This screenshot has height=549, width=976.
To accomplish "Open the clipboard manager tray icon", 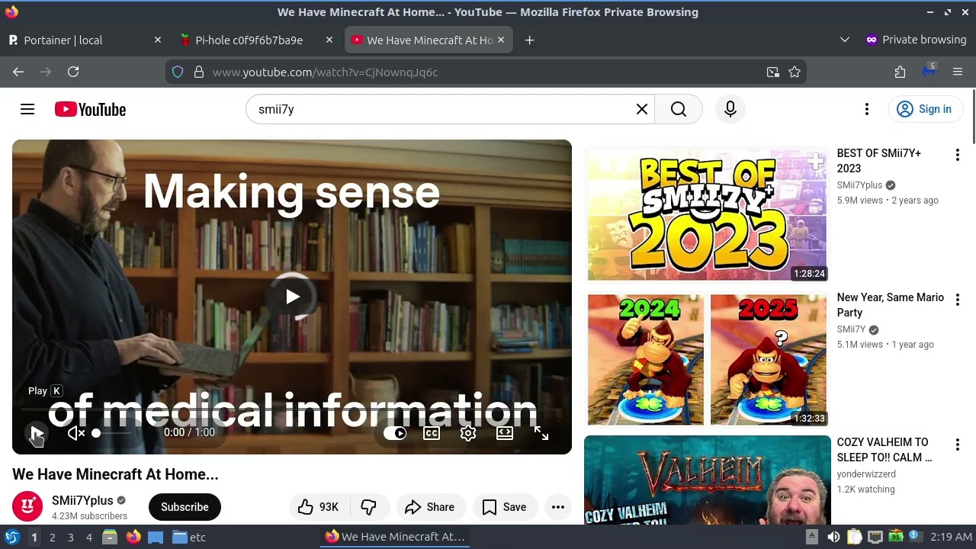I will (x=855, y=537).
